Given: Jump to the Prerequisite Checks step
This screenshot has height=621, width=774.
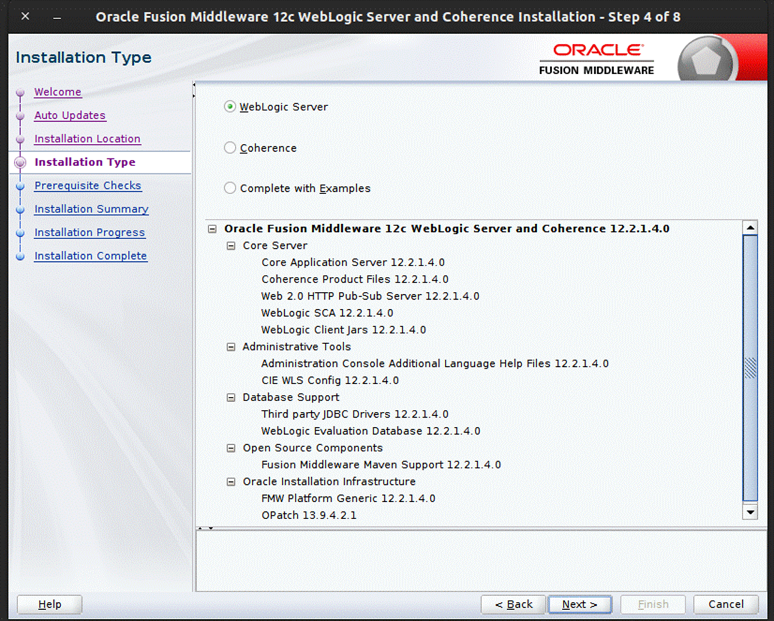Looking at the screenshot, I should tap(88, 185).
